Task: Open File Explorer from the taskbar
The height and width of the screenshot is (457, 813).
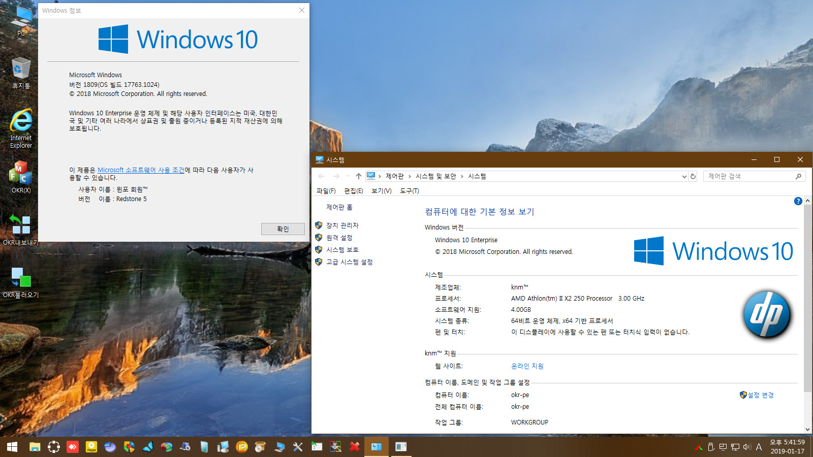Action: 35,447
